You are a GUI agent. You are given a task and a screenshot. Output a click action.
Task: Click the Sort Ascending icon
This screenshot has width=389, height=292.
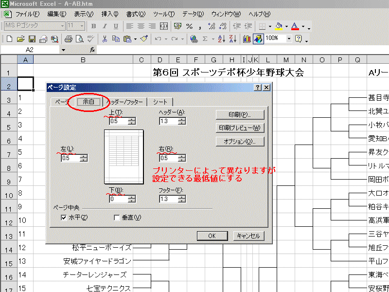pos(221,38)
